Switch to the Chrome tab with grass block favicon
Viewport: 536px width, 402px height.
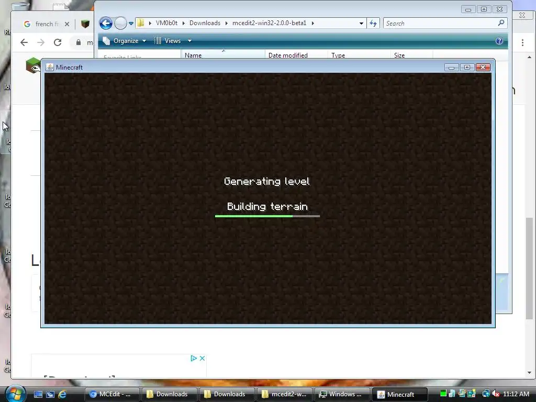(x=85, y=24)
